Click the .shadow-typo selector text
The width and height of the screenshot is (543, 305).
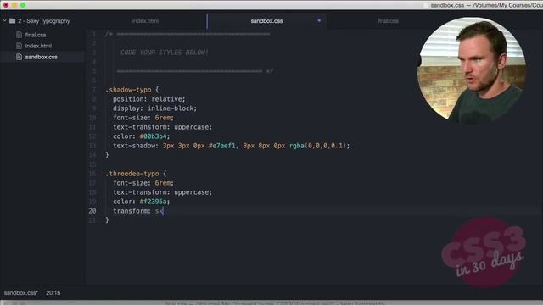pos(128,90)
